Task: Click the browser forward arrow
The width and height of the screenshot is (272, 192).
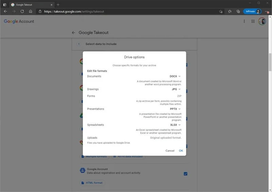Action: pos(14,12)
